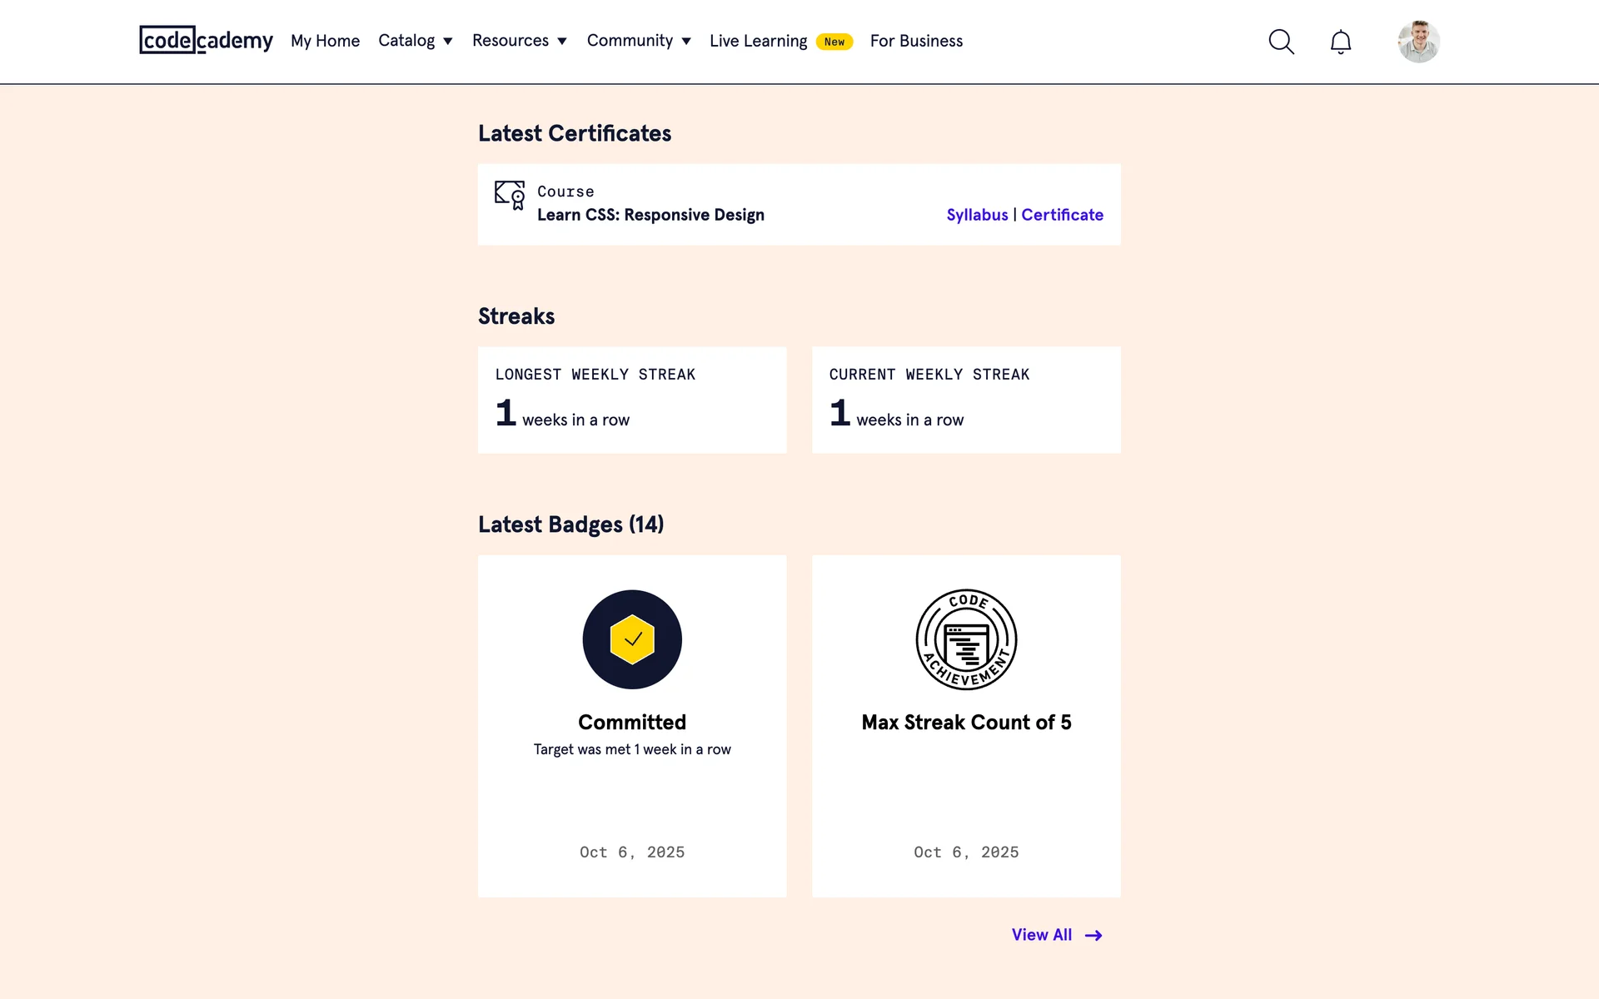View All badges link
This screenshot has height=999, width=1599.
tap(1041, 935)
